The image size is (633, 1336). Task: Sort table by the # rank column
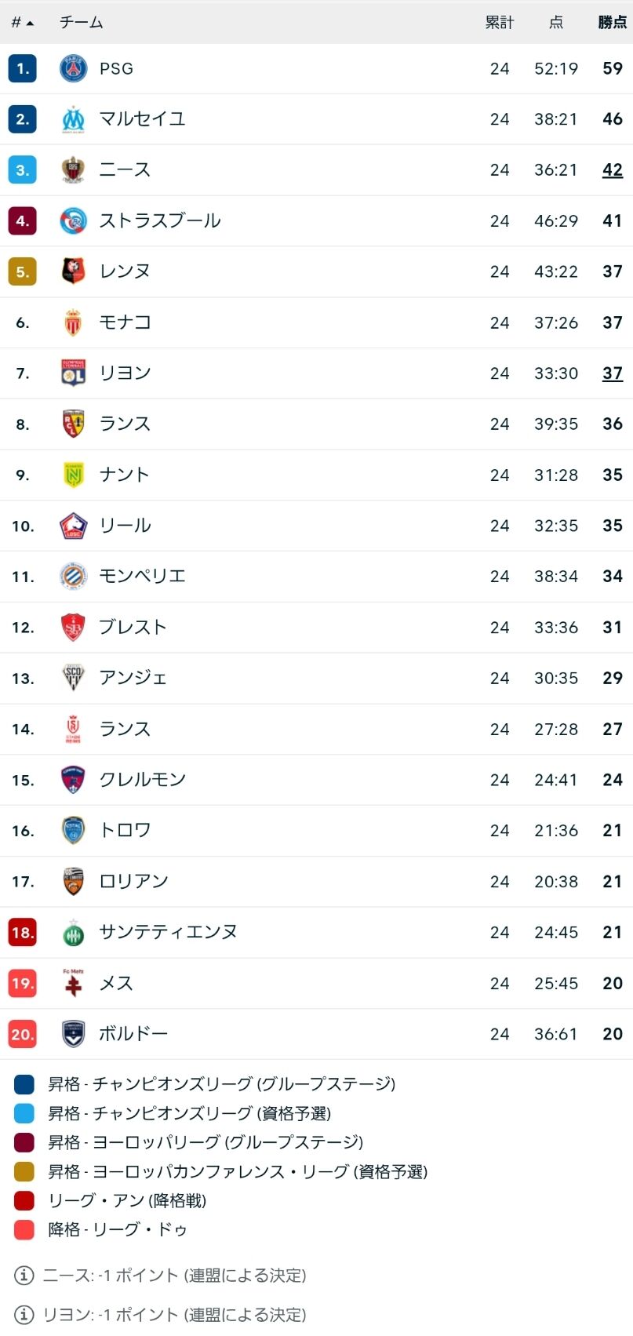21,23
